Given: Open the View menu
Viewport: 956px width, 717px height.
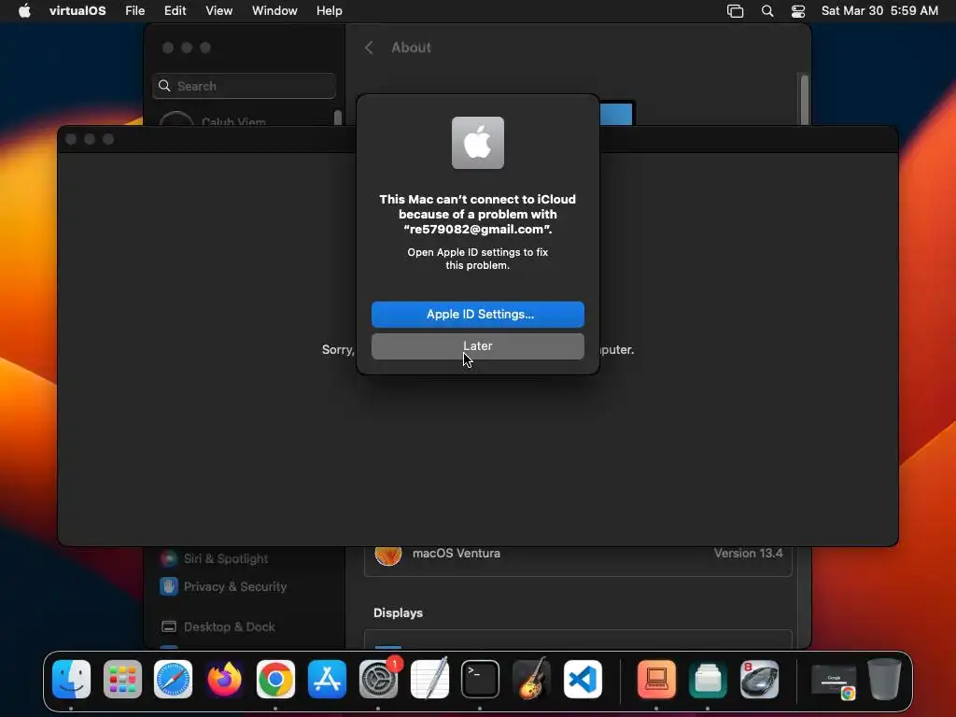Looking at the screenshot, I should pyautogui.click(x=218, y=10).
